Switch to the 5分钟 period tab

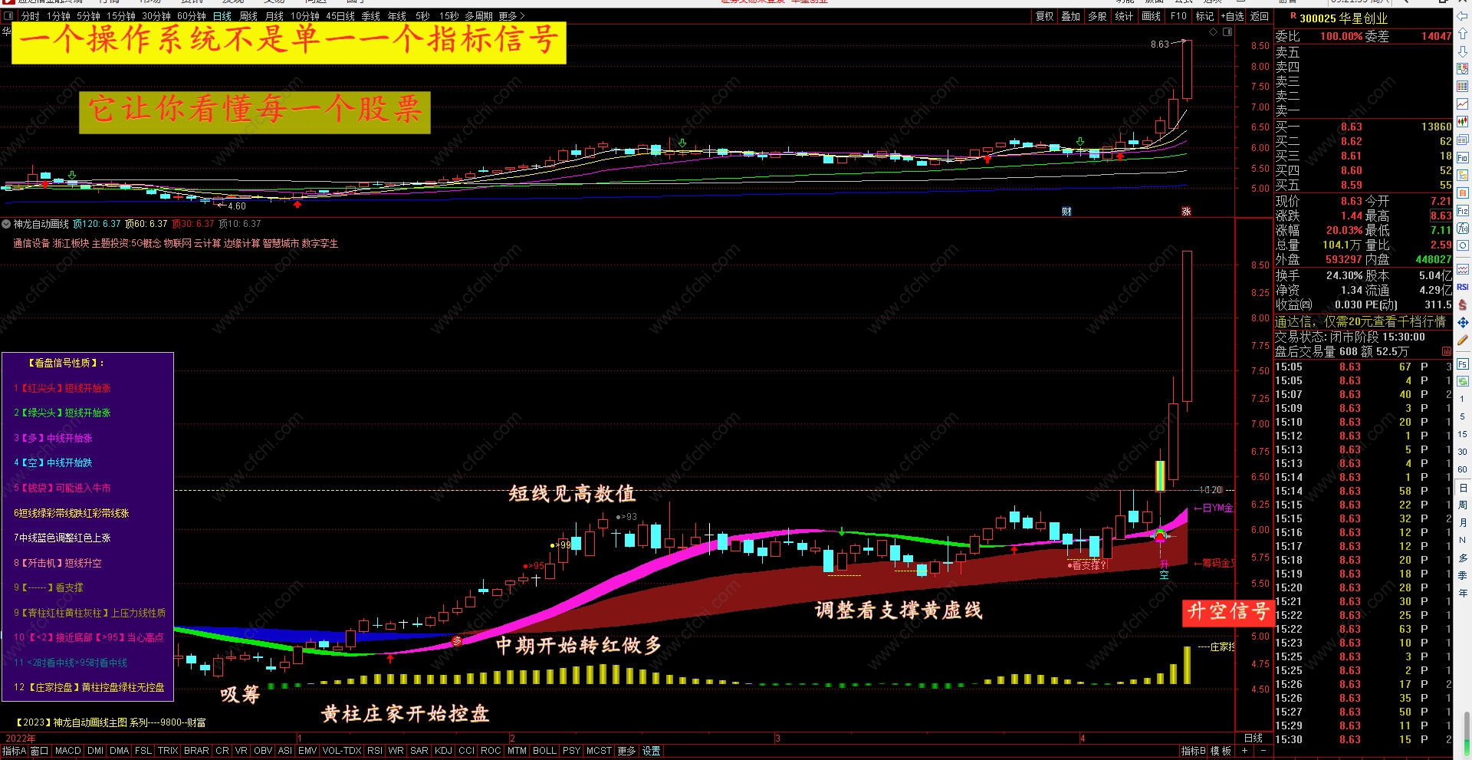(x=88, y=16)
